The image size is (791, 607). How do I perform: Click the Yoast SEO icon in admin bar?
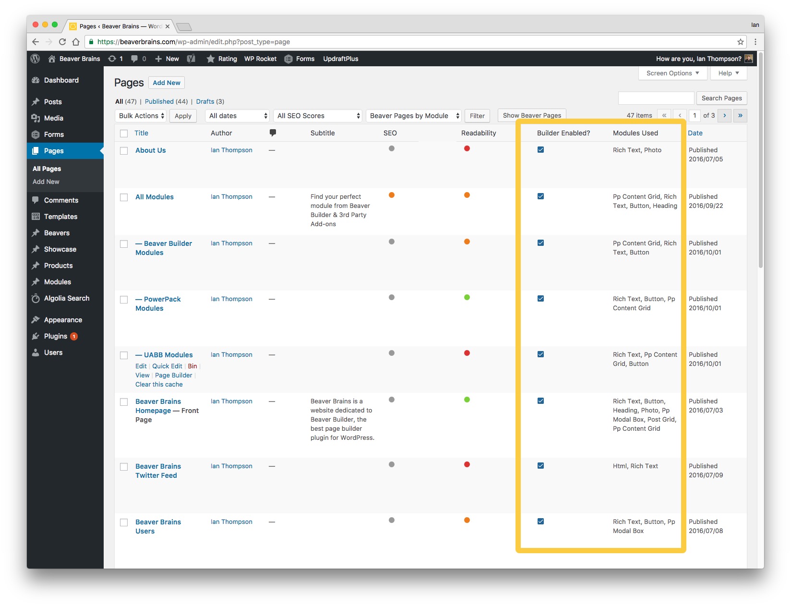191,59
